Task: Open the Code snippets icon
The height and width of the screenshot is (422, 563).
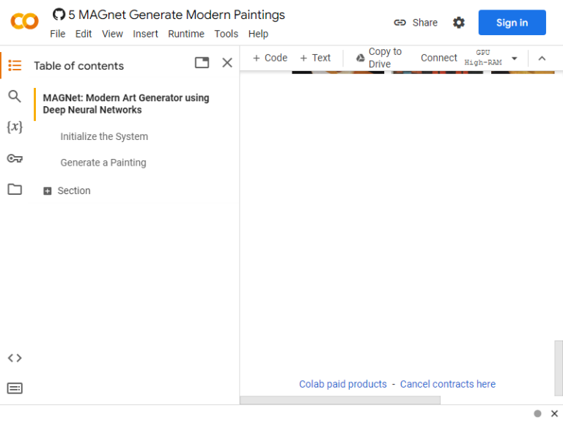Action: (15, 358)
